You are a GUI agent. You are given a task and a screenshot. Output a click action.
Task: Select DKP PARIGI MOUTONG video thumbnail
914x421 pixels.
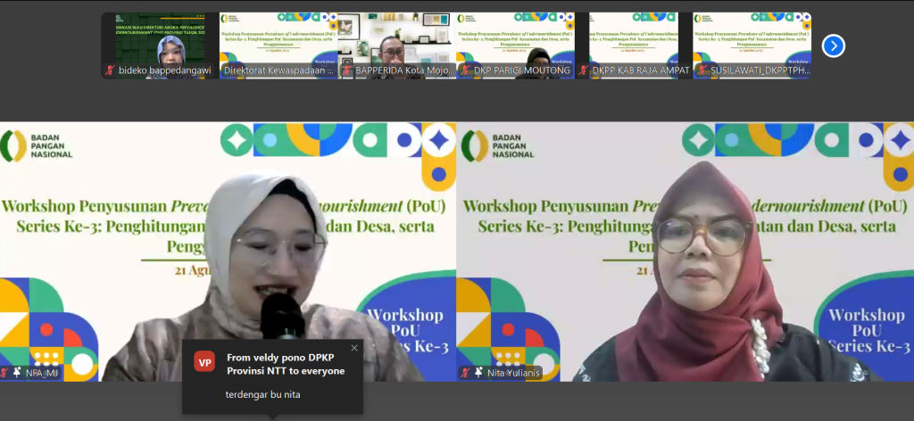tap(515, 45)
